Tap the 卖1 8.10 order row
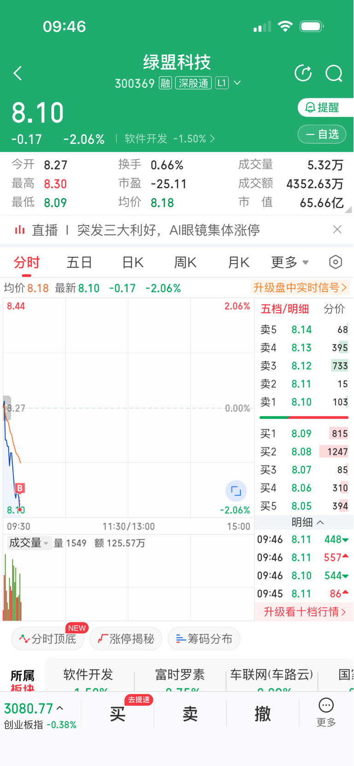This screenshot has width=354, height=766. tap(304, 402)
